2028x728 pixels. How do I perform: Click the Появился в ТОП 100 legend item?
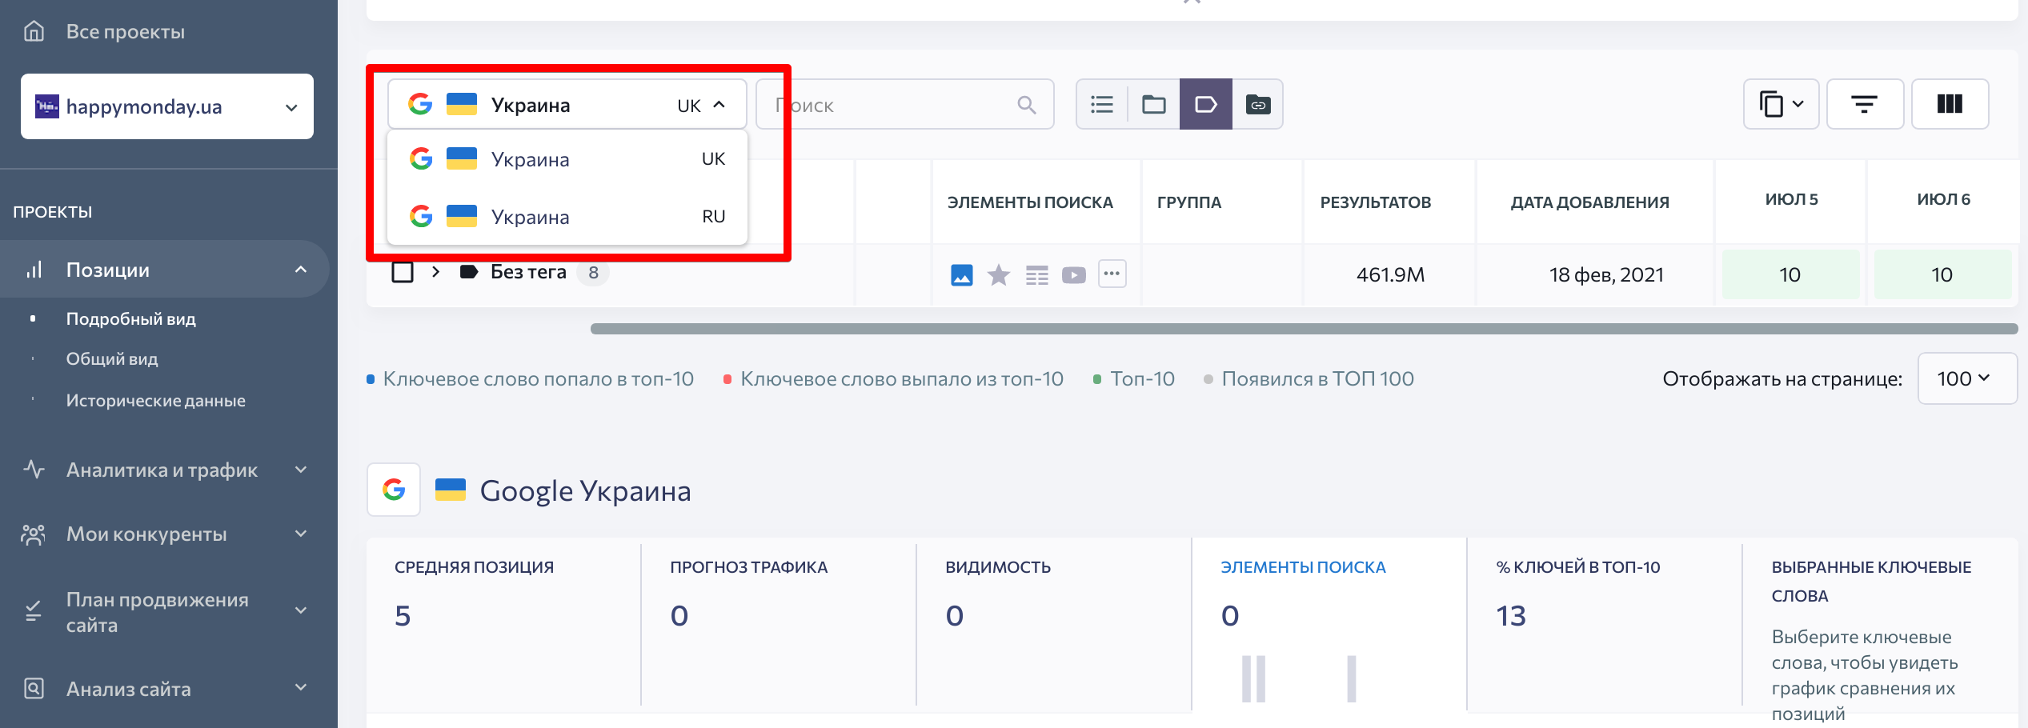pos(1309,378)
